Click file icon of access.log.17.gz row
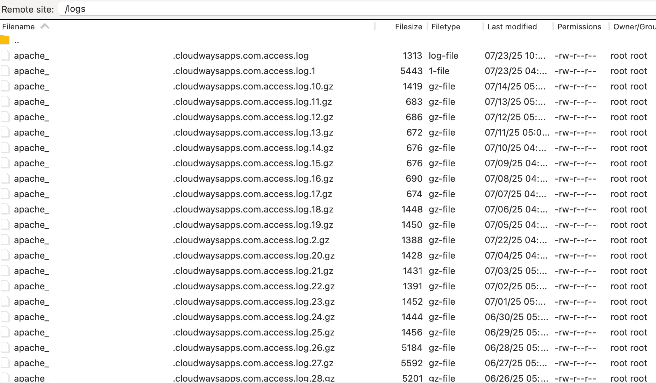Image resolution: width=656 pixels, height=383 pixels. tap(5, 194)
